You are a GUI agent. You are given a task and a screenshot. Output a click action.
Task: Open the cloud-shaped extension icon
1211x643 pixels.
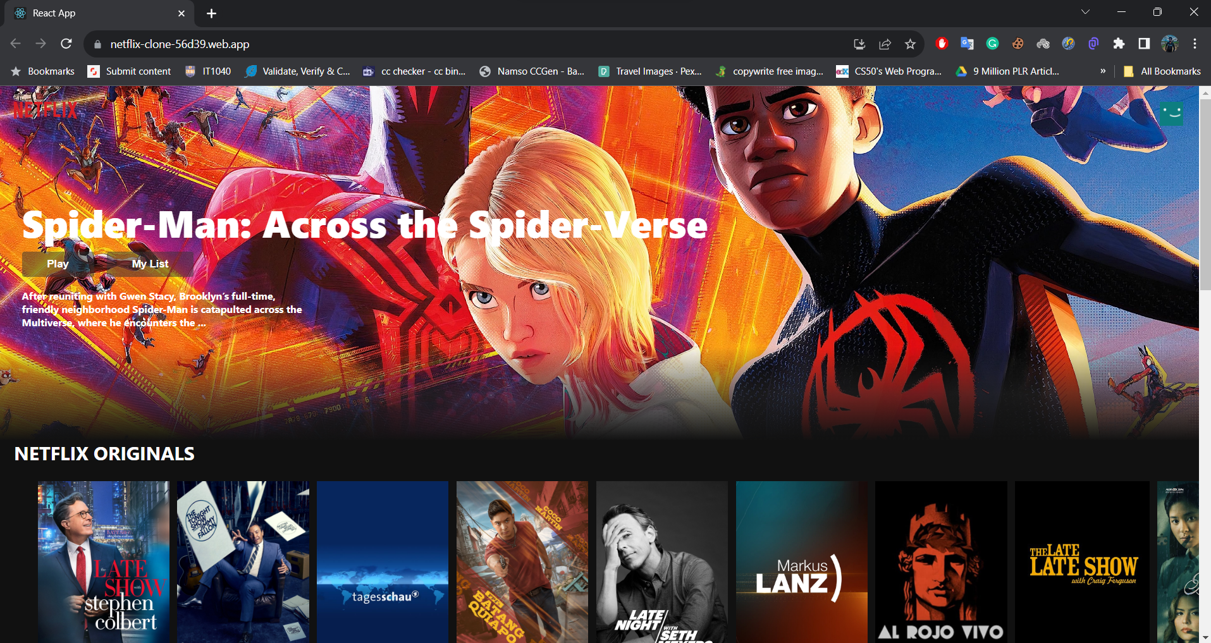1043,44
